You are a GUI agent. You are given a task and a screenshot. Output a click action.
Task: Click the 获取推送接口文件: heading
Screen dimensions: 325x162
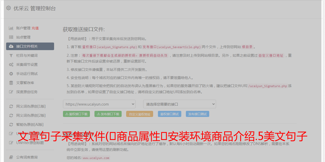point(84,29)
